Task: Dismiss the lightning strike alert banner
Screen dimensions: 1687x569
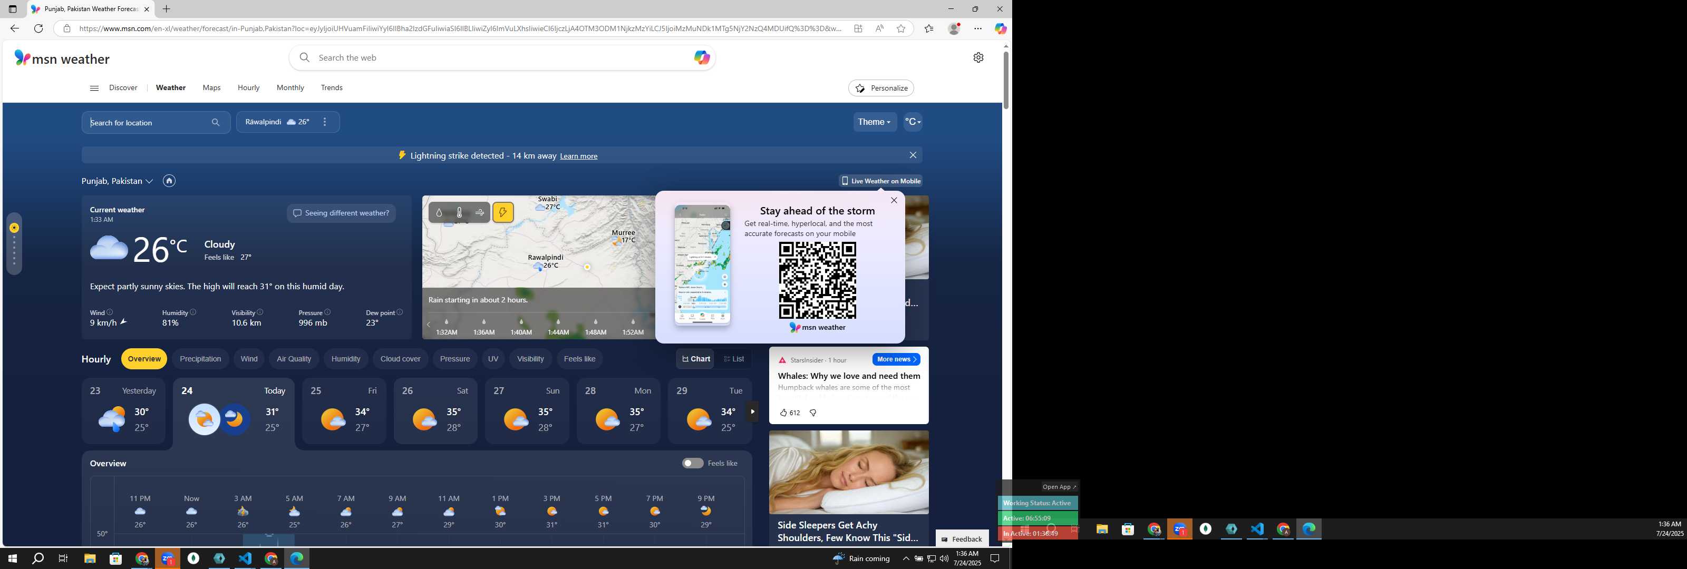Action: pyautogui.click(x=913, y=155)
